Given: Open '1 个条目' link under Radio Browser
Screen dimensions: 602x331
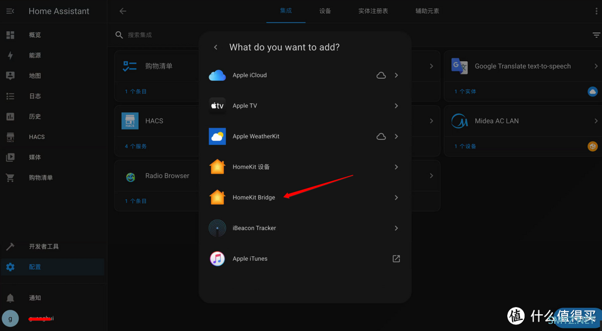Looking at the screenshot, I should tap(135, 201).
